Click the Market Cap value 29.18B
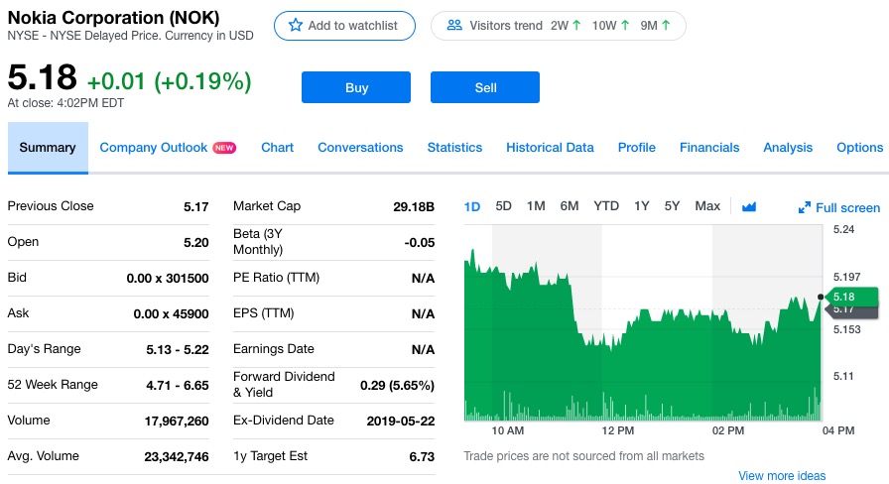 point(414,207)
